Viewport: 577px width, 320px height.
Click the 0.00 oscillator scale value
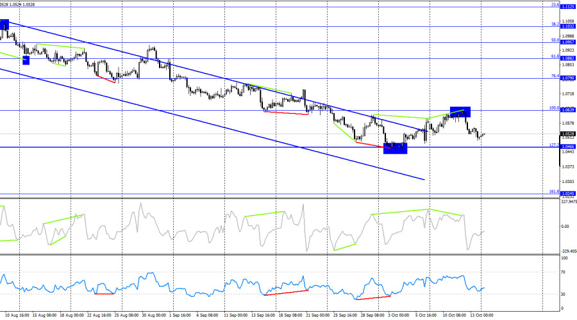[565, 227]
